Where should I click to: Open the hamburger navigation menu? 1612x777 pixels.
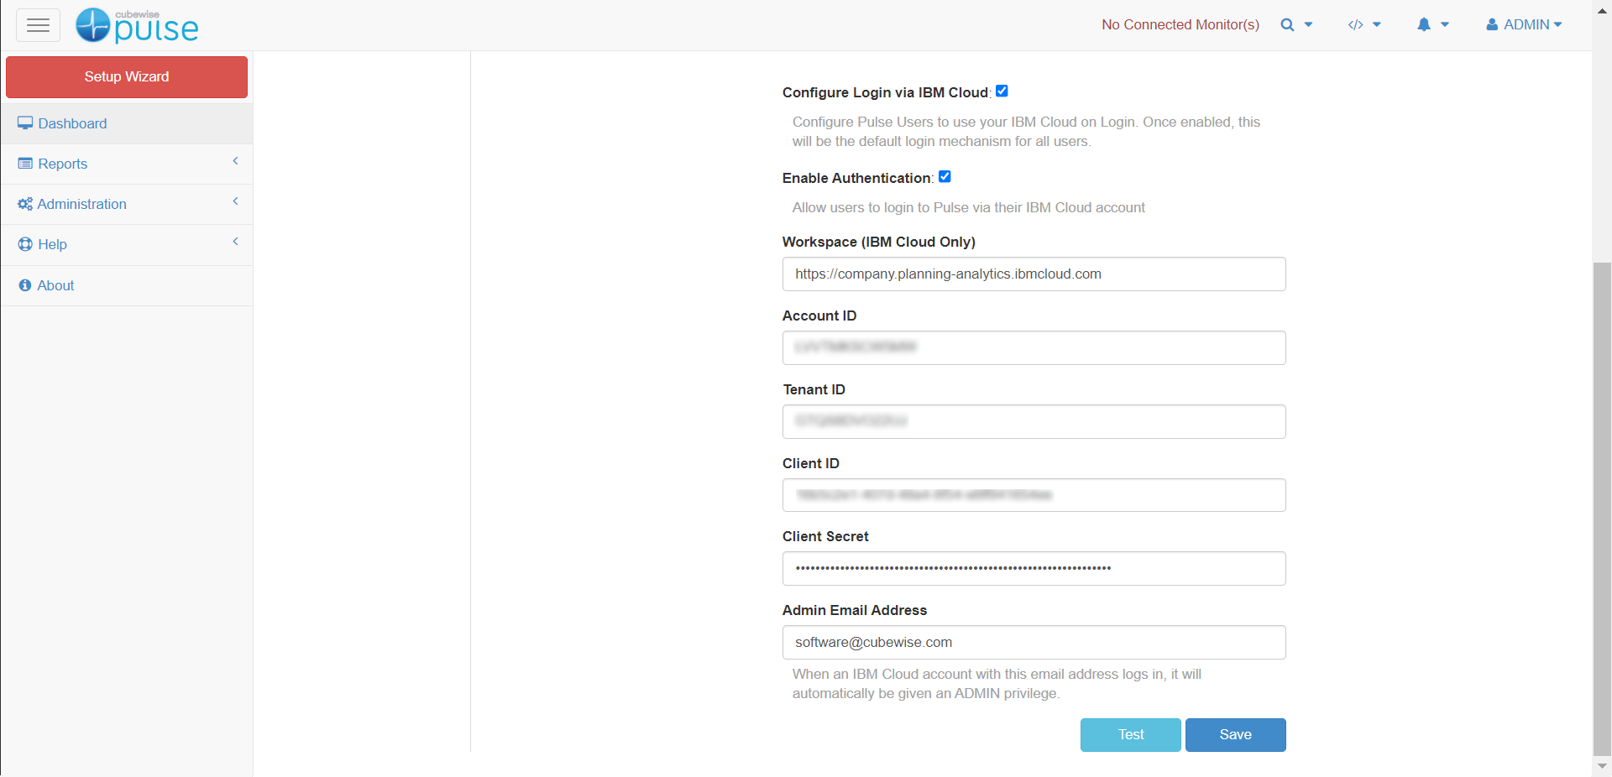click(38, 25)
